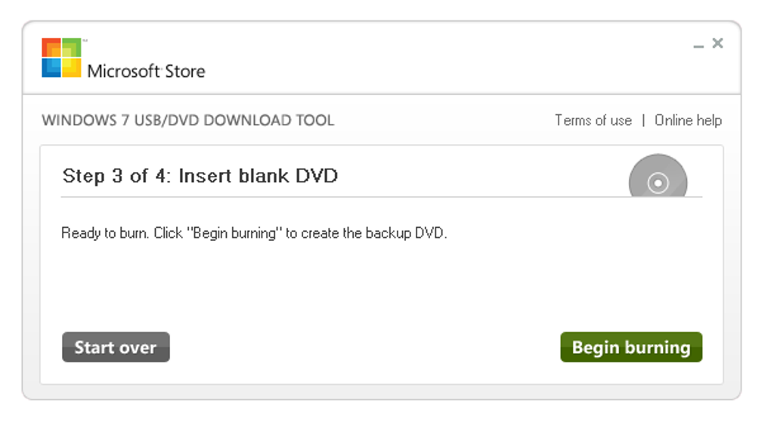Click the Windows 7 USB/DVD Download Tool title
Screen dimensions: 771x437
click(x=187, y=120)
